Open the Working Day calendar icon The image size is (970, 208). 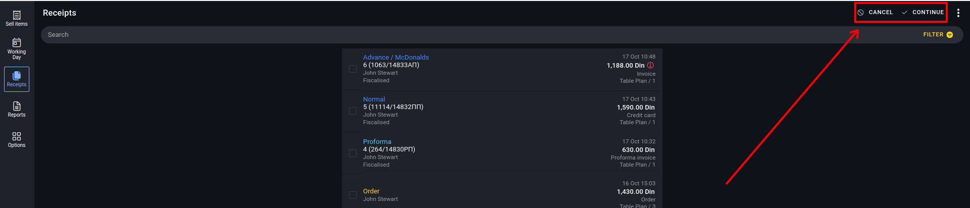tap(17, 42)
